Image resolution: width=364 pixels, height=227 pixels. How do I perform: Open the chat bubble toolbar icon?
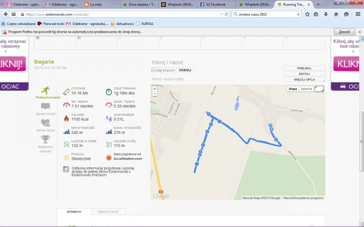click(x=346, y=15)
